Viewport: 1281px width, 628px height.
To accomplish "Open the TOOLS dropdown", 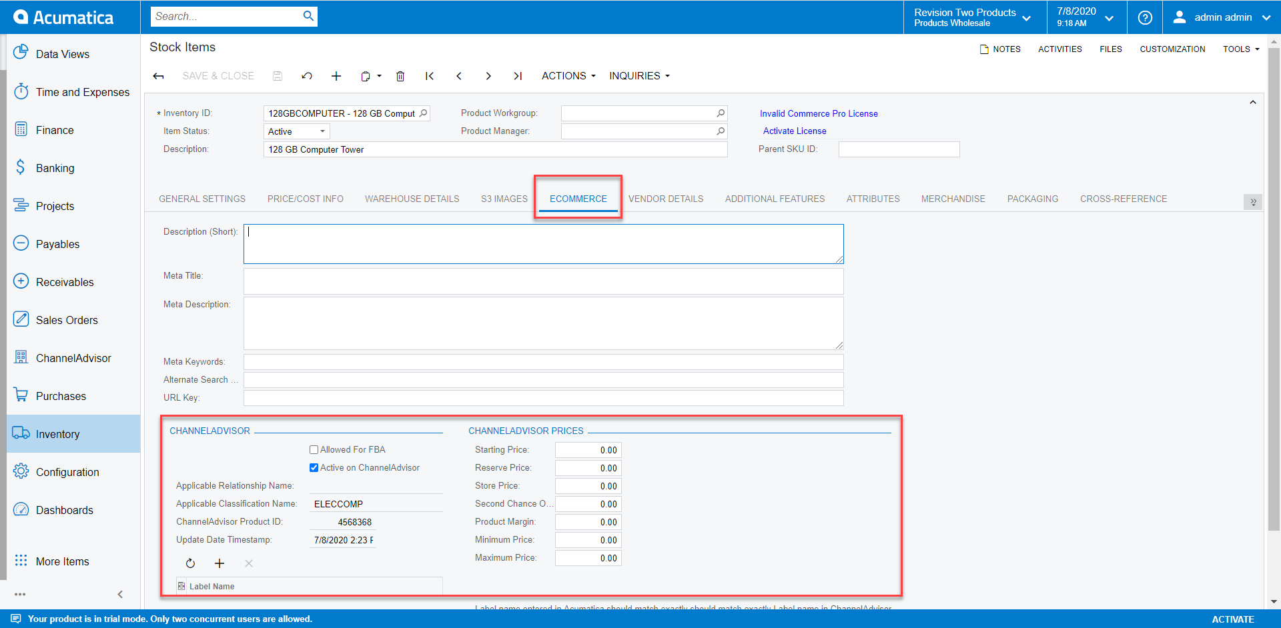I will pos(1241,49).
